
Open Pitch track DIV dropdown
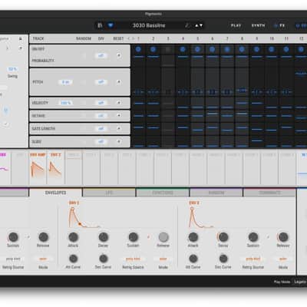point(101,82)
